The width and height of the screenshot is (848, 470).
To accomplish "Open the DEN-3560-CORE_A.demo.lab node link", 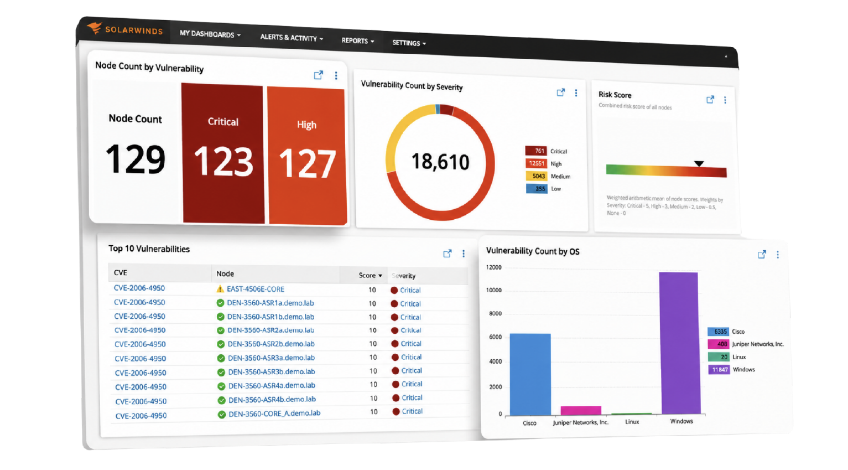I will 274,413.
